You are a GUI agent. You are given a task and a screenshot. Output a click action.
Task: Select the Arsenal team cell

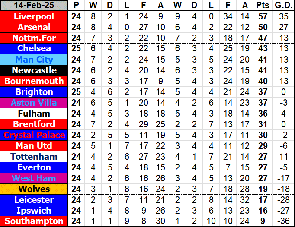pos(34,27)
